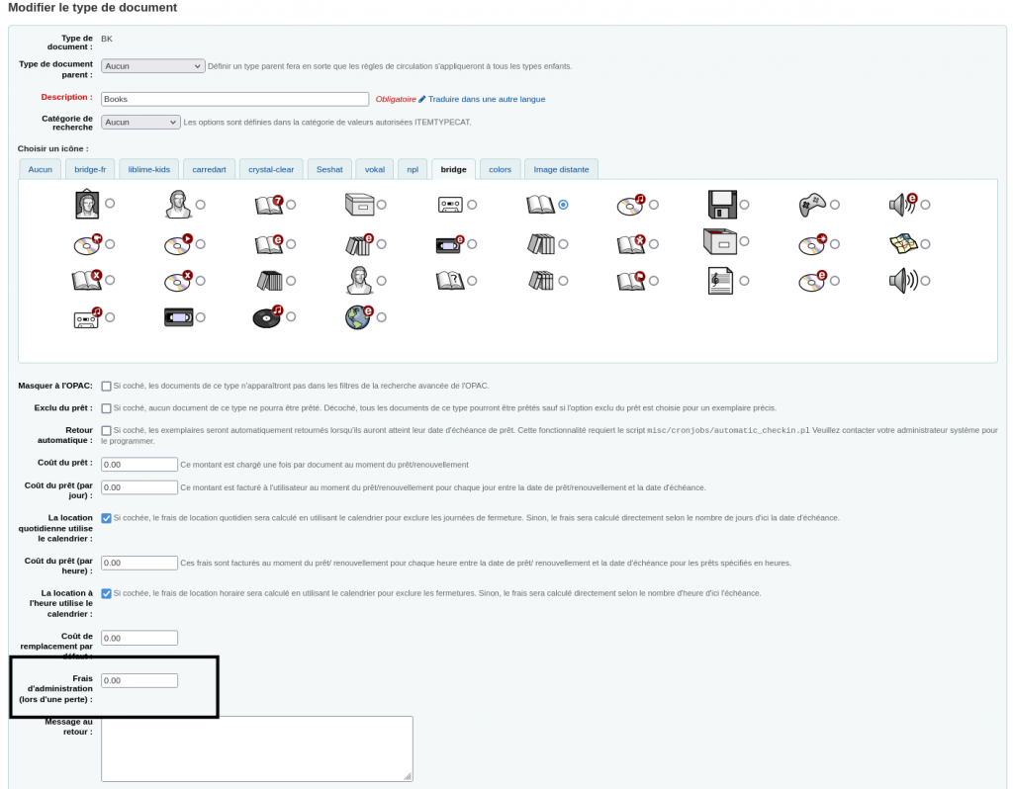Switch to the crystal-clear icon tab
The height and width of the screenshot is (789, 1013).
271,169
